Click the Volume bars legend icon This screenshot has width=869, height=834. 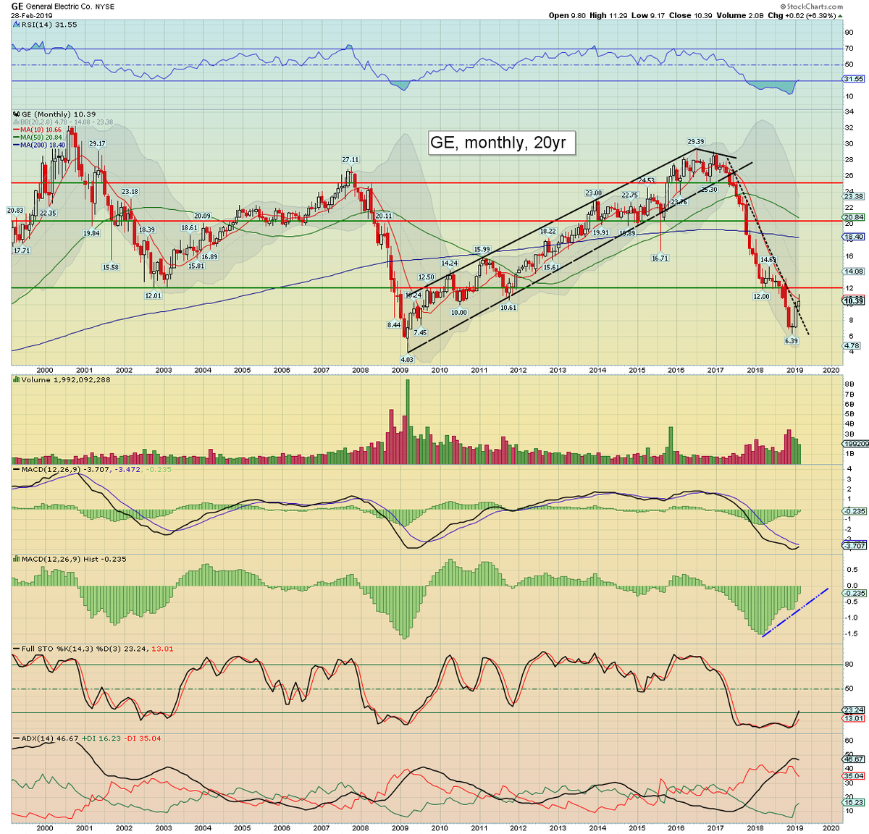coord(17,379)
